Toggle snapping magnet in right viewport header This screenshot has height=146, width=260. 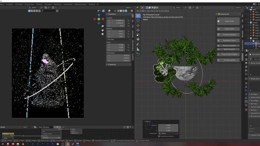[x=190, y=8]
